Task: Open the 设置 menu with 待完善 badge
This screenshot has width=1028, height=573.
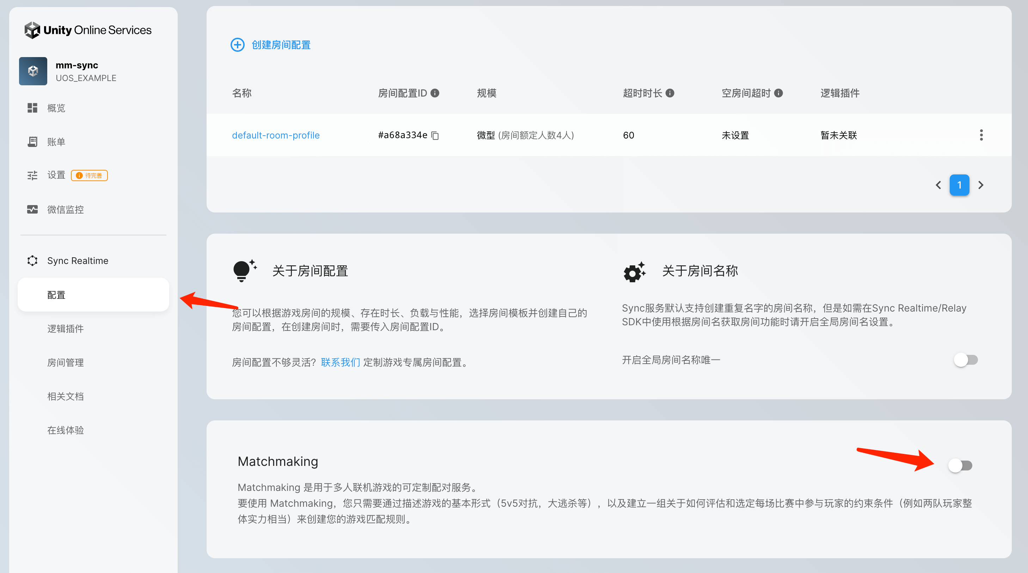Action: point(56,175)
